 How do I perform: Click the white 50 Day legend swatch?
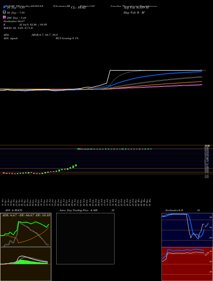pos(5,12)
